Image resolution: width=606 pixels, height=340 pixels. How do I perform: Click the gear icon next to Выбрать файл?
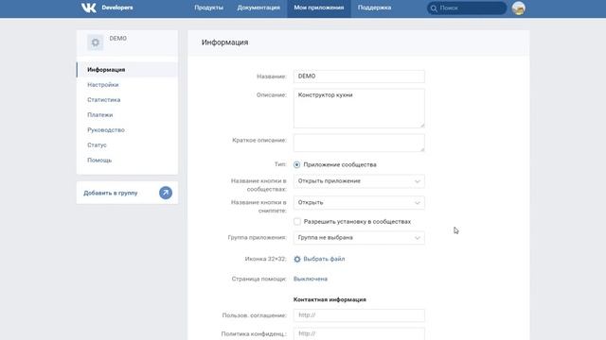point(296,259)
